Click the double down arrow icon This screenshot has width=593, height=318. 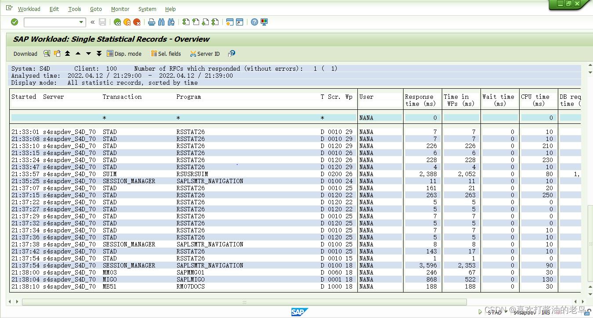pos(99,54)
